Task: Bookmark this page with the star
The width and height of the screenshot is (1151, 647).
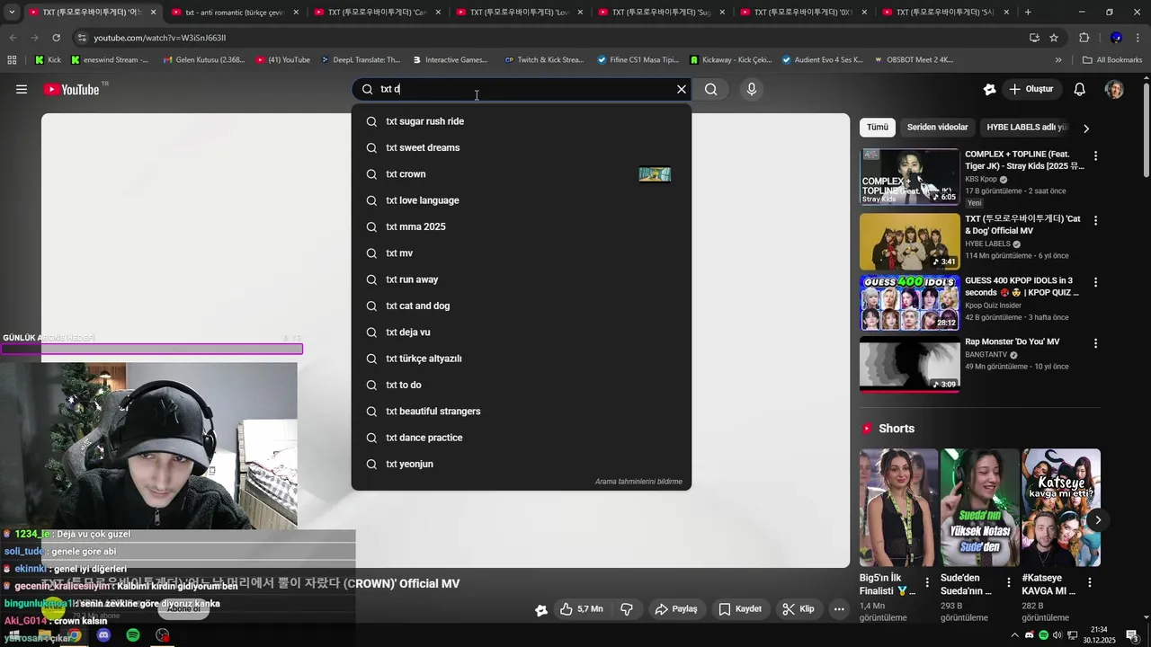Action: tap(1054, 38)
